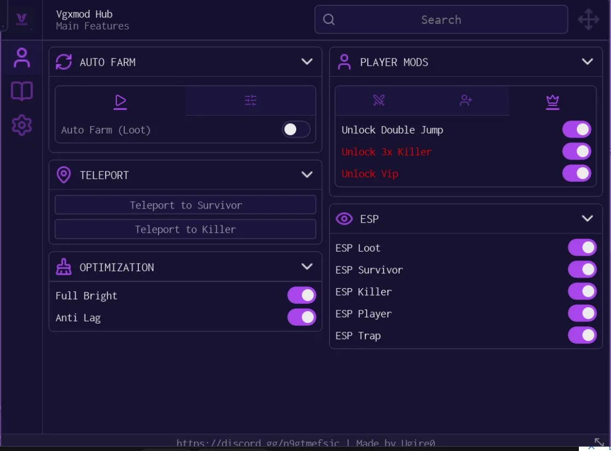Enable the Auto Farm (Loot) toggle
The image size is (611, 451).
pyautogui.click(x=296, y=130)
